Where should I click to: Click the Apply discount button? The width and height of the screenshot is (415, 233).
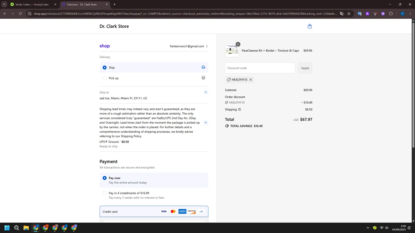(x=305, y=68)
